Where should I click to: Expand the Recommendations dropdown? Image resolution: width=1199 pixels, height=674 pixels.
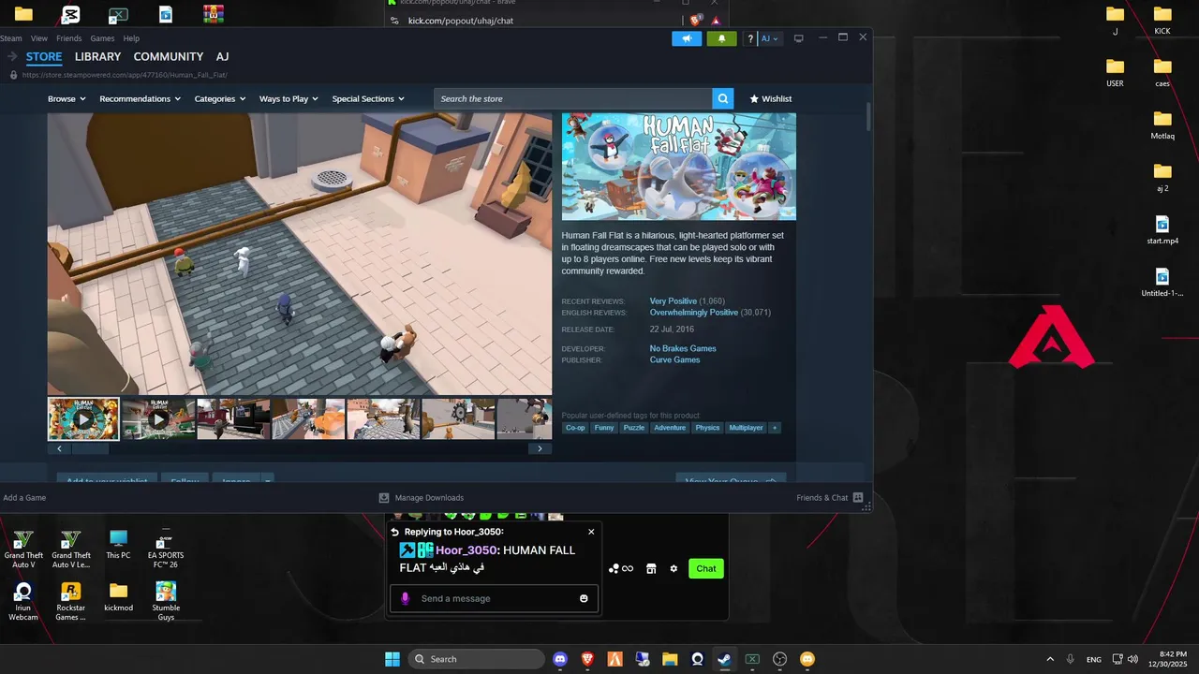(141, 98)
